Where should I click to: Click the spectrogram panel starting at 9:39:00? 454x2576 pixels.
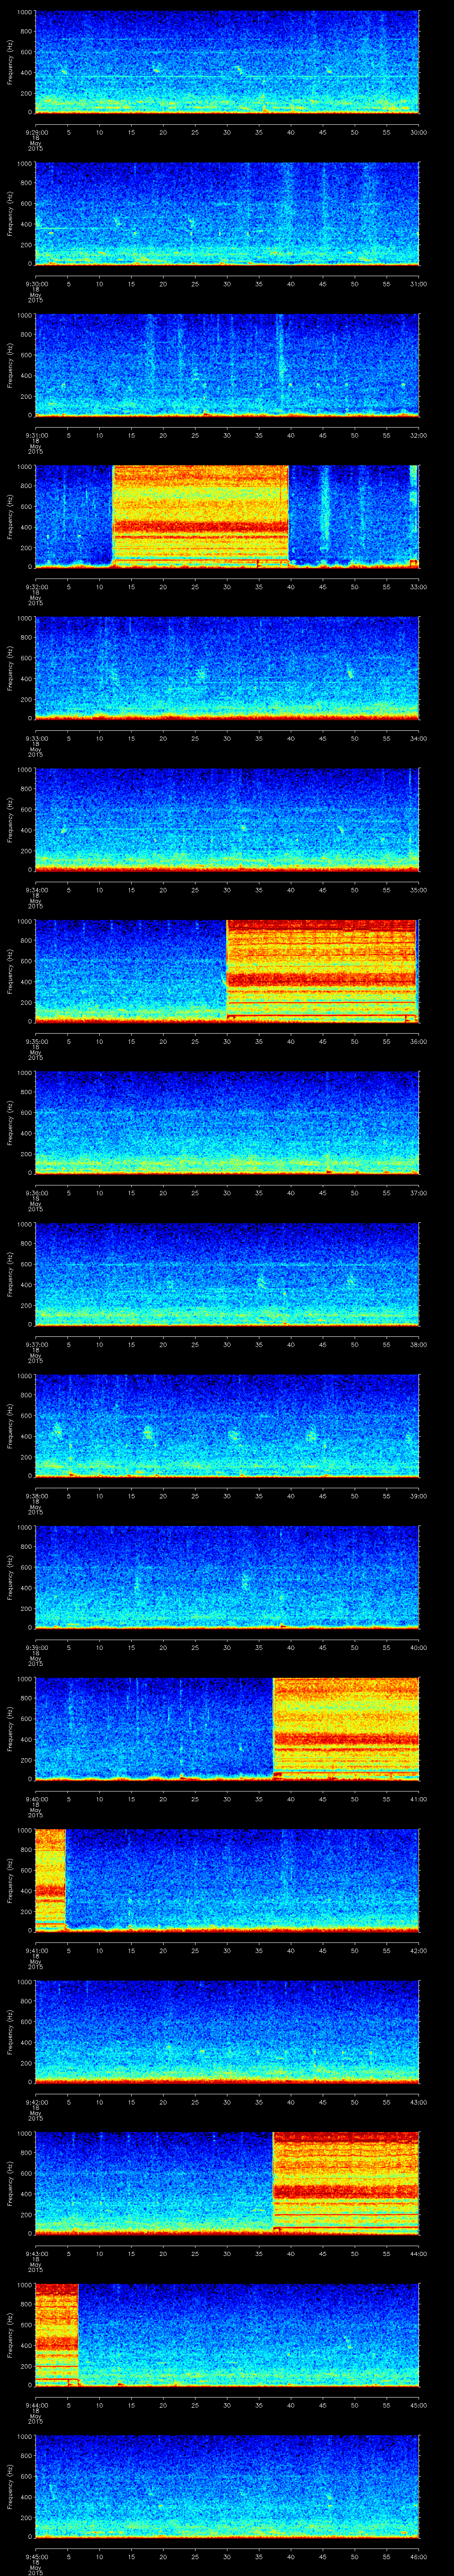[227, 1577]
